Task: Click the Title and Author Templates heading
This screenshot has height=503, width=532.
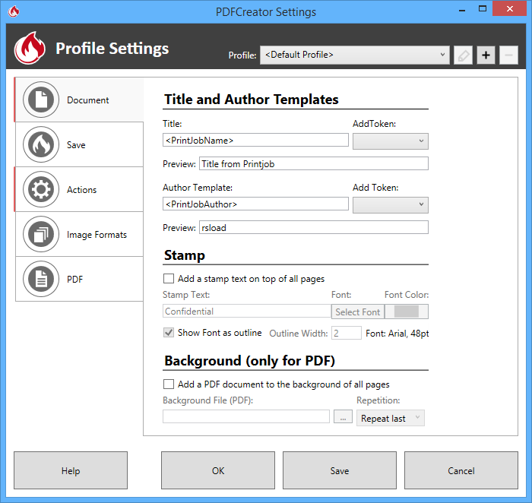Action: click(x=252, y=100)
